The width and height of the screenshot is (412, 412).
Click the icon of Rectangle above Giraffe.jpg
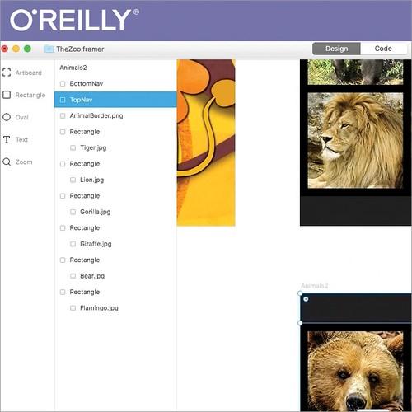pos(63,228)
